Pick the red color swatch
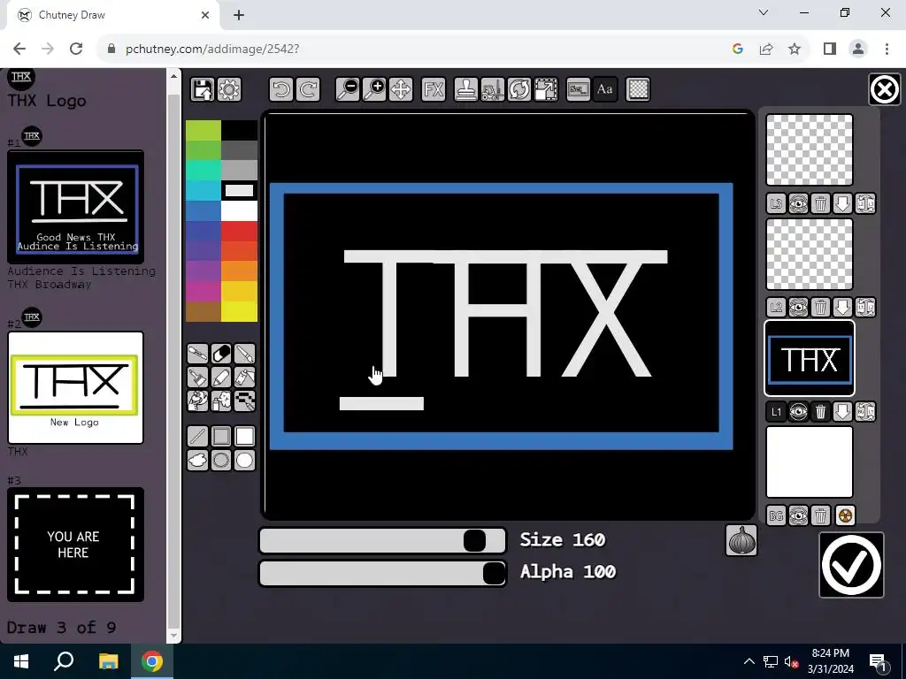This screenshot has height=679, width=906. tap(239, 232)
